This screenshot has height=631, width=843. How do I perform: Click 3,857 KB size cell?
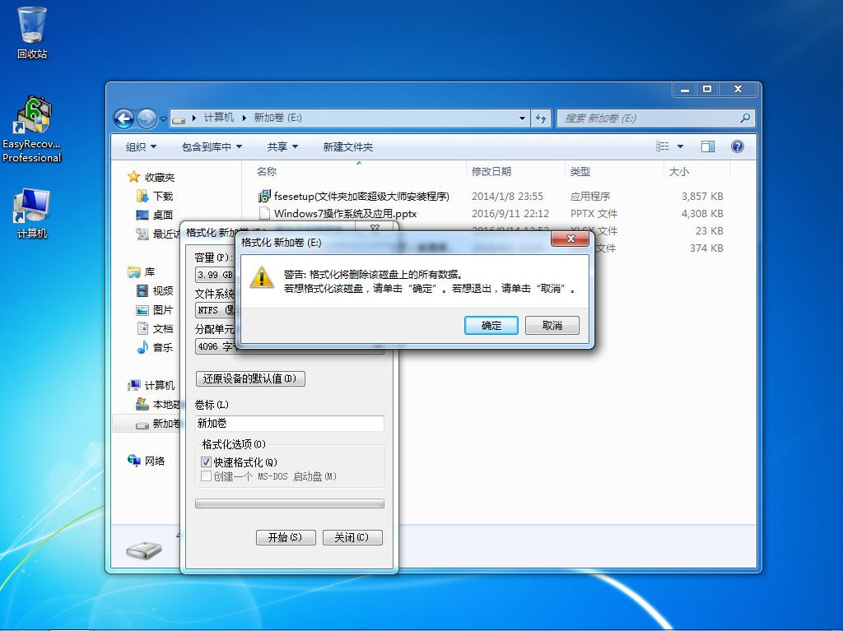coord(702,196)
